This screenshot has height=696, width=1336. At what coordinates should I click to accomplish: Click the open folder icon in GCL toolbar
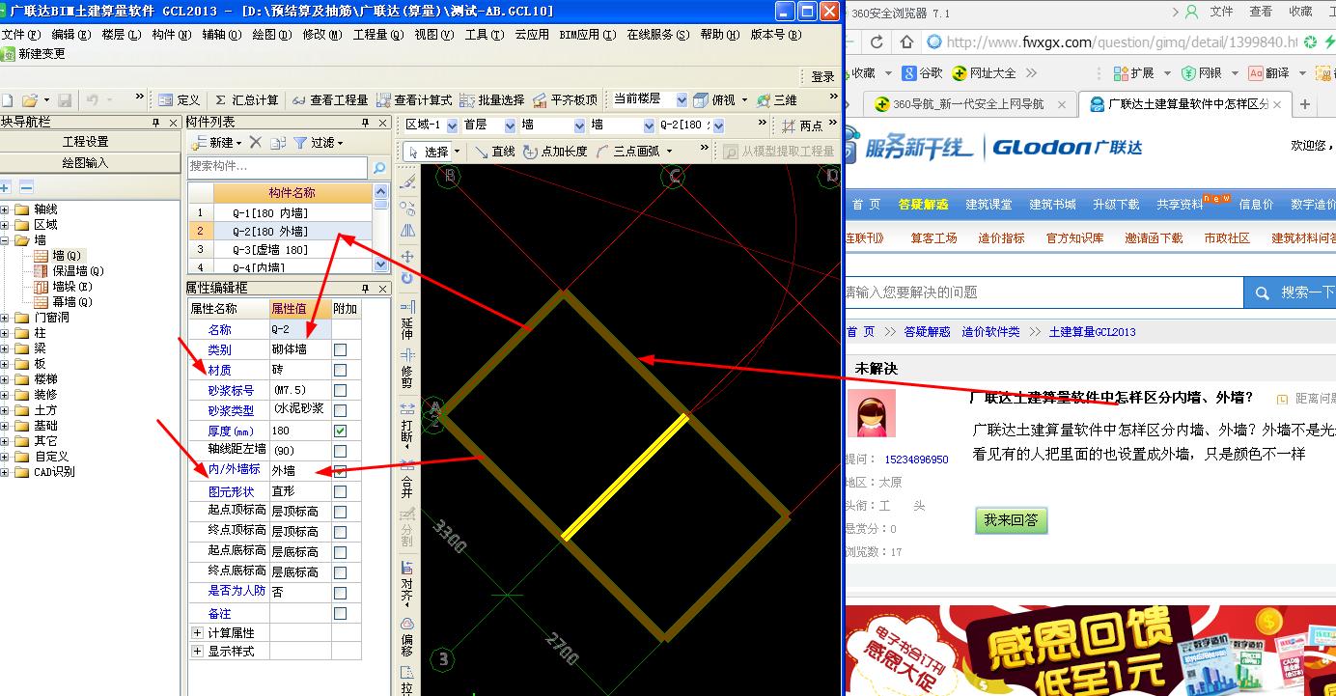click(30, 100)
